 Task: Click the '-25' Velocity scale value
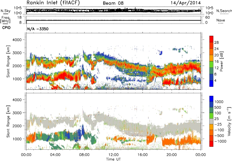pos(218,124)
